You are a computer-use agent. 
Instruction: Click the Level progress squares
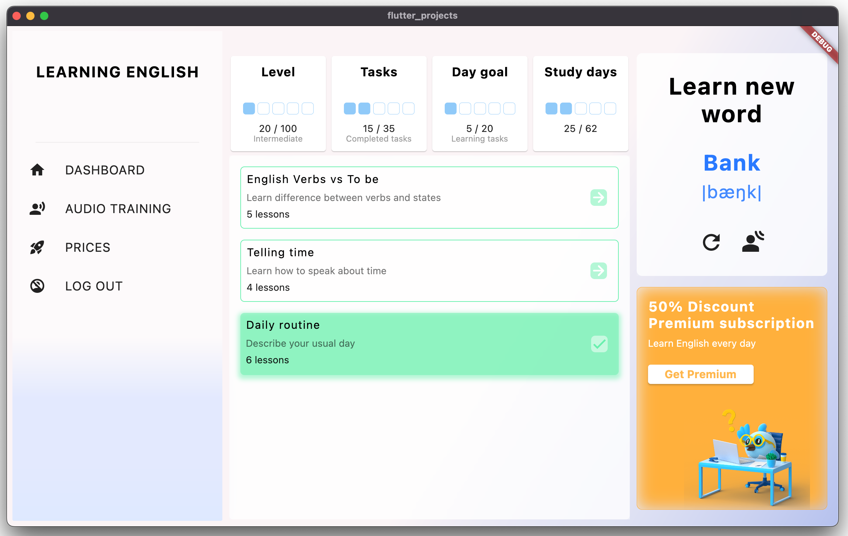click(278, 108)
